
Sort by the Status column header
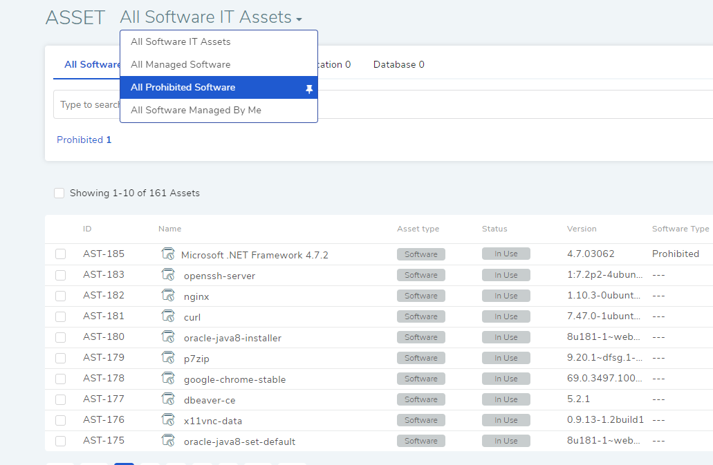click(x=494, y=229)
